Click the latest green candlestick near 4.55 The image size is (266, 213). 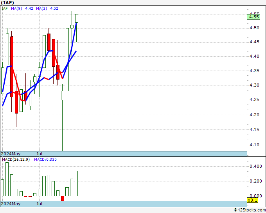pos(77,18)
